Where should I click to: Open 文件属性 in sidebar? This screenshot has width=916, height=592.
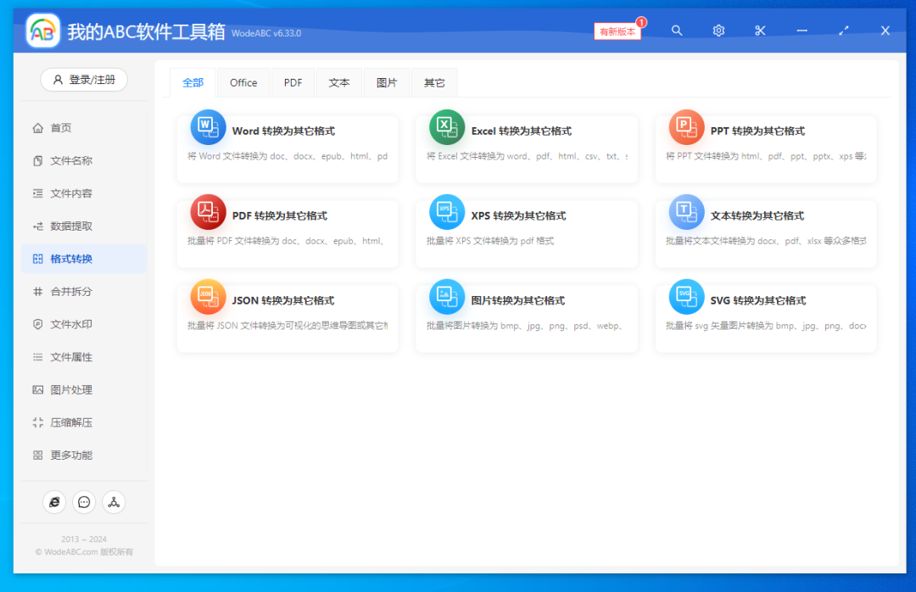(x=83, y=357)
